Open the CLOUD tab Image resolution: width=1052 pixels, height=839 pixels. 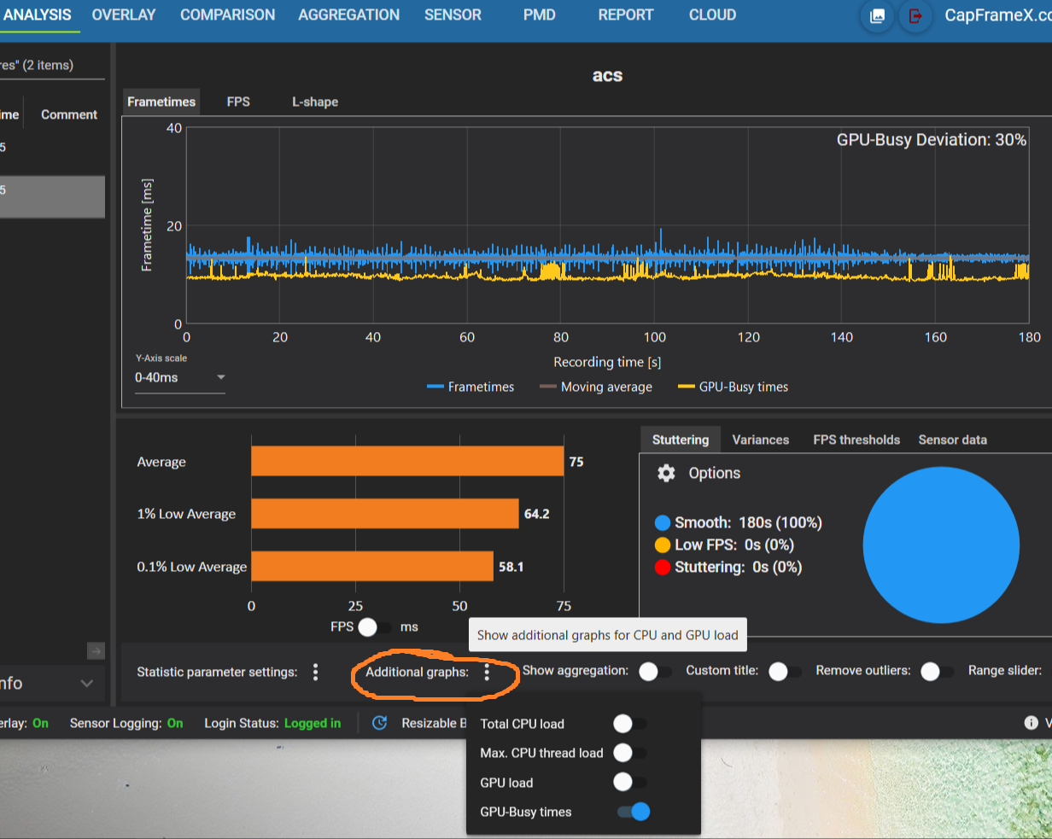(x=713, y=15)
